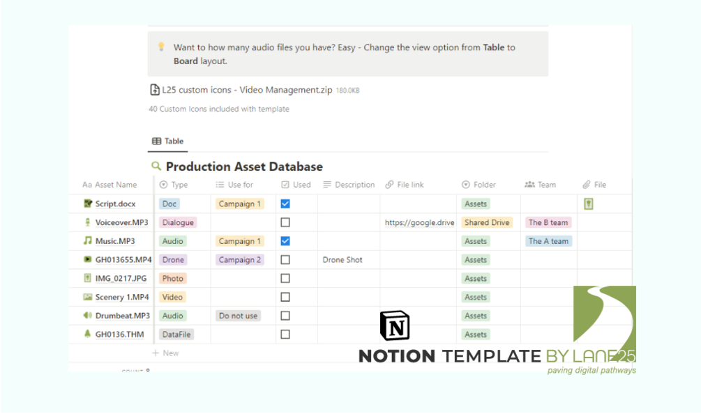Open the Asset Name column header menu
The image size is (701, 414).
click(110, 185)
